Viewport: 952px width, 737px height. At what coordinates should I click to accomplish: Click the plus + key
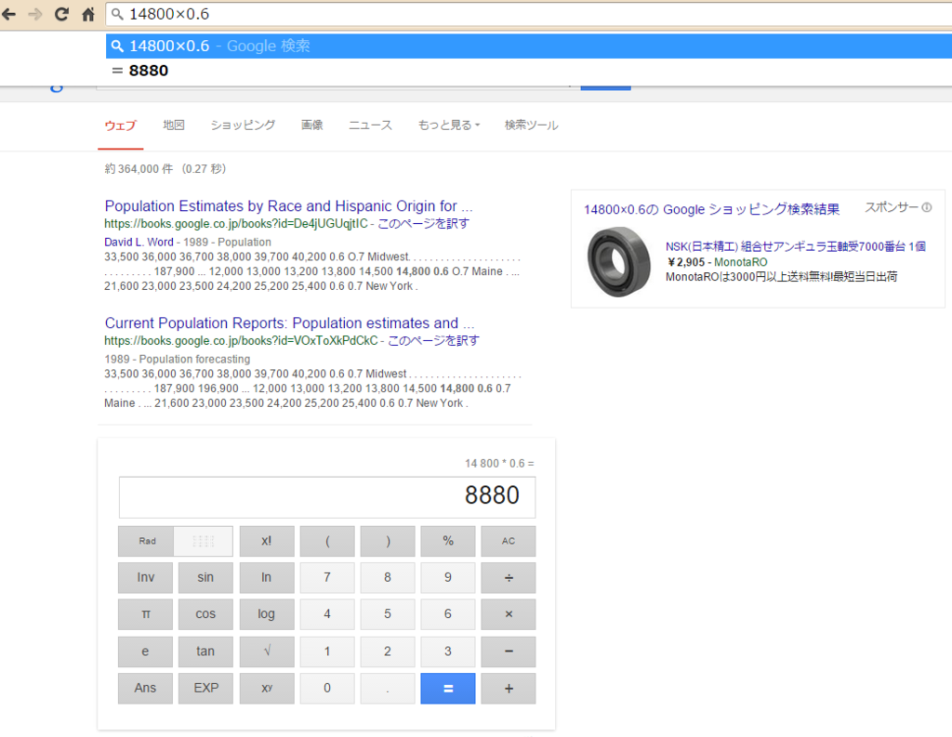509,689
